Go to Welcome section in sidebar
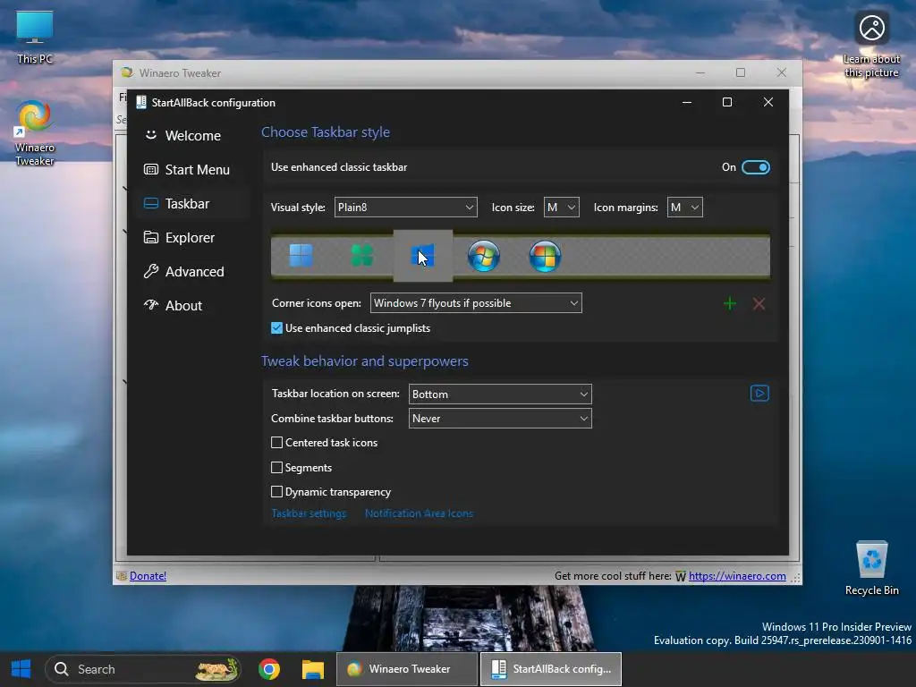The image size is (916, 687). 193,136
